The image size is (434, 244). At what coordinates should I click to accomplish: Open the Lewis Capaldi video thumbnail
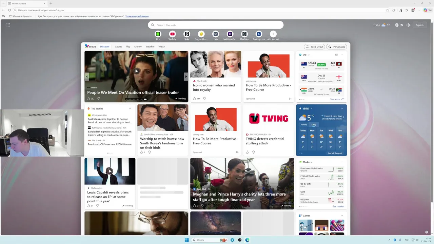(x=110, y=171)
